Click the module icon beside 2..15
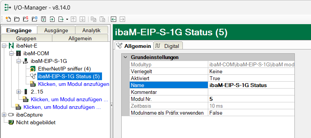Viewport: 311px width, 138px height. coord(25,92)
